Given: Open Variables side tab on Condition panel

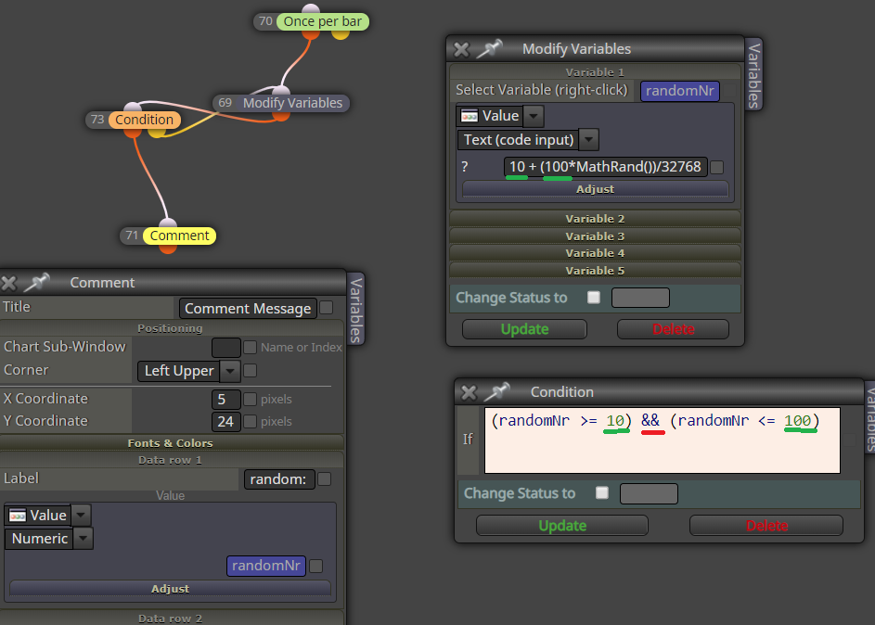Looking at the screenshot, I should click(x=869, y=418).
